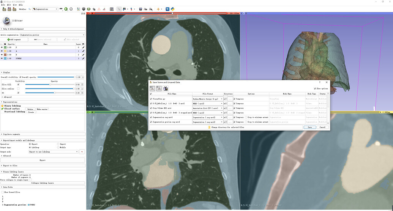Open the Edit menu
Image resolution: width=393 pixels, height=211 pixels.
click(x=9, y=5)
